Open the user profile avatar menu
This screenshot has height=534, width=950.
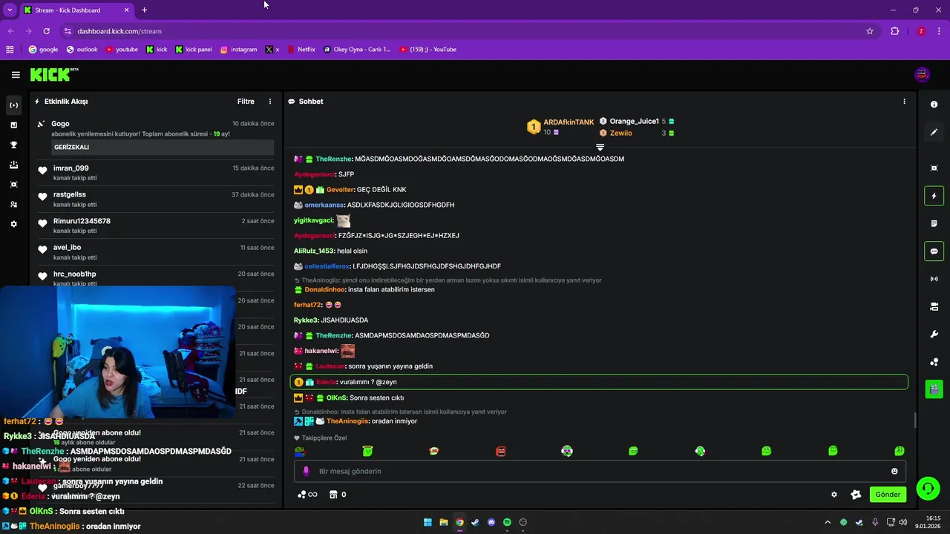point(923,74)
